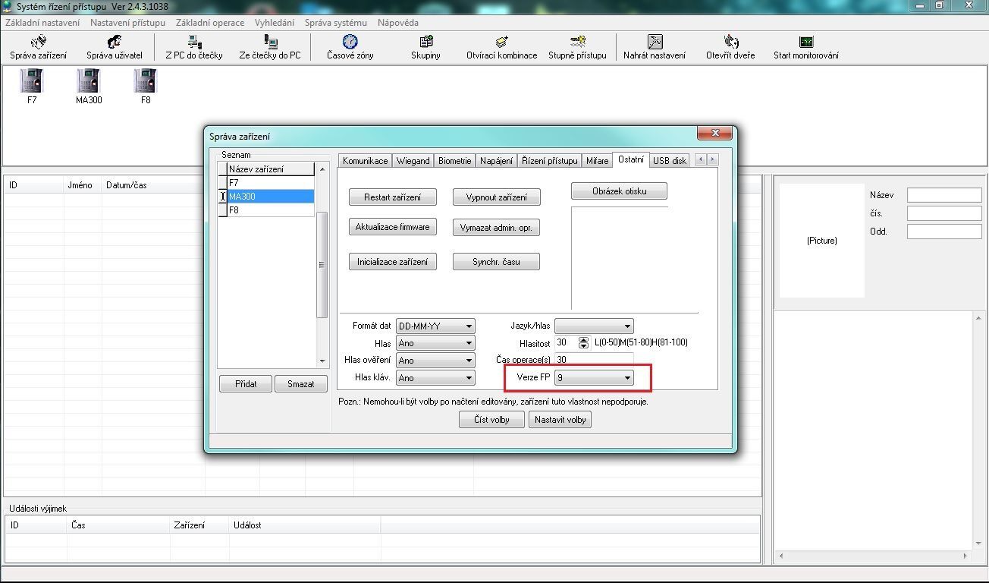Click Nastavit volby button
Viewport: 989px width, 583px height.
tap(560, 420)
